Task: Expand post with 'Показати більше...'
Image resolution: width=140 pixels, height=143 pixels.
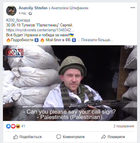Action: pos(97,40)
